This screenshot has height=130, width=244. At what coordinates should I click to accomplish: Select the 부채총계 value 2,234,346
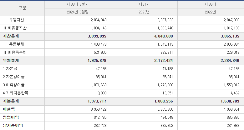click(x=230, y=61)
